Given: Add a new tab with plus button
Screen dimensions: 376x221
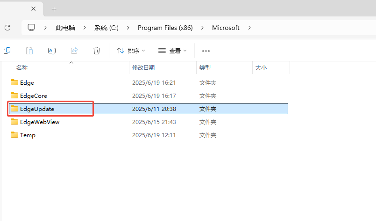Looking at the screenshot, I should click(54, 9).
